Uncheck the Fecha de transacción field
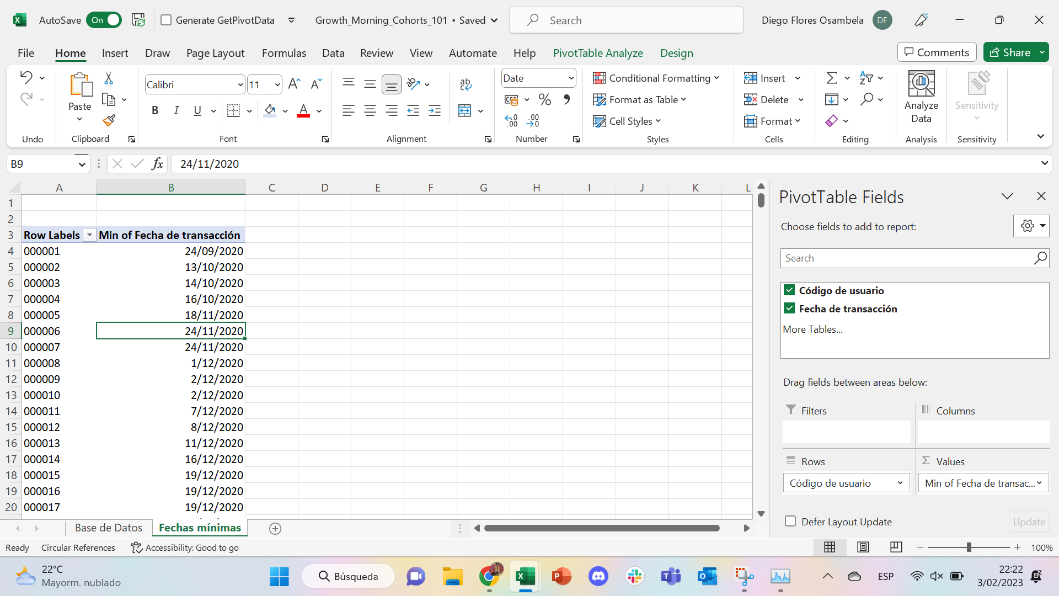 coord(790,308)
